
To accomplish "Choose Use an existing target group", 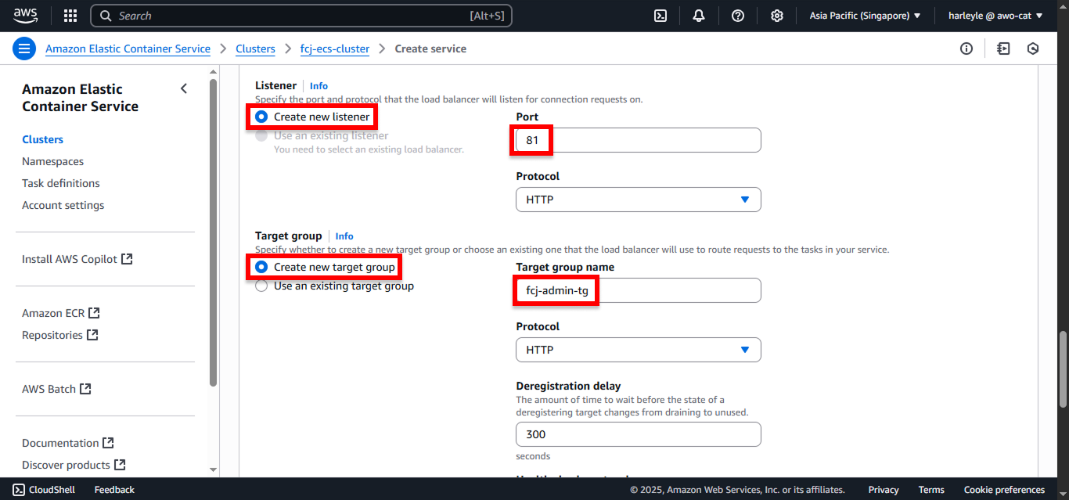I will click(261, 286).
